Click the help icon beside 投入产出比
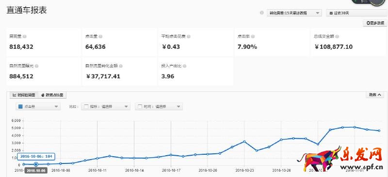The width and height of the screenshot is (388, 177). point(185,66)
